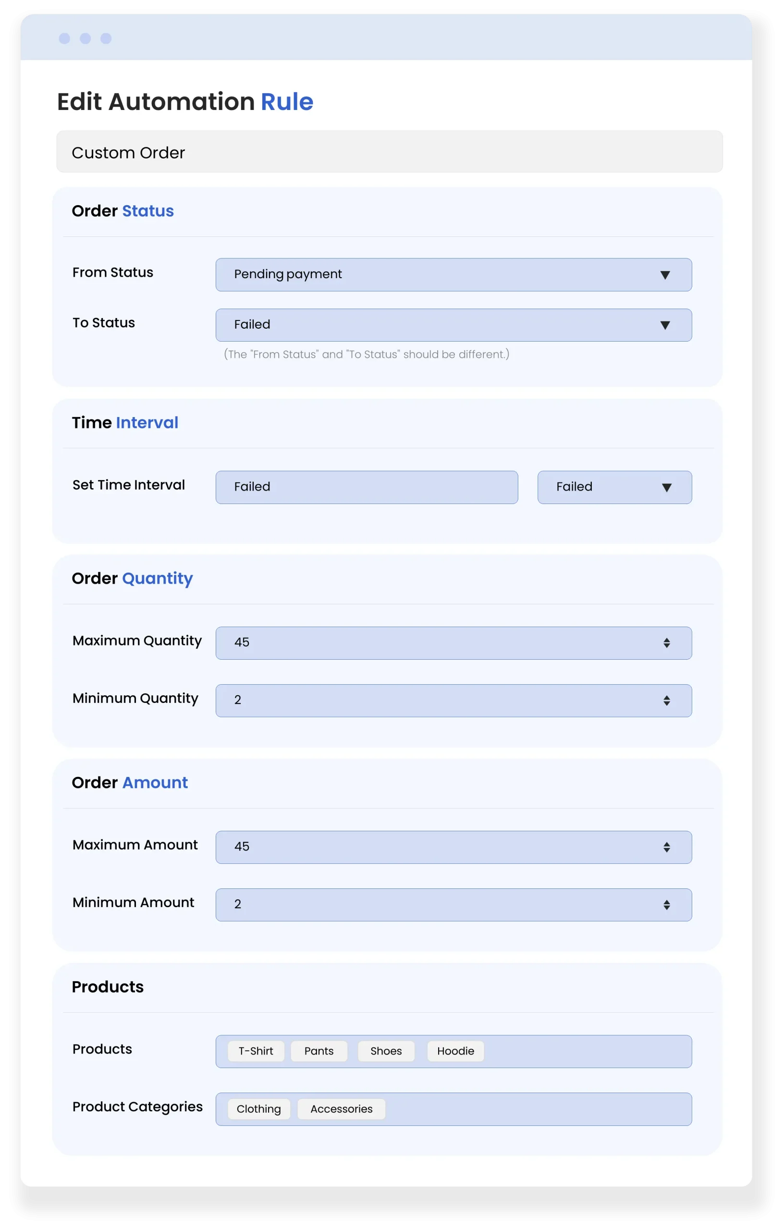The width and height of the screenshot is (784, 1230).
Task: Click the Clothing category tag
Action: [259, 1109]
